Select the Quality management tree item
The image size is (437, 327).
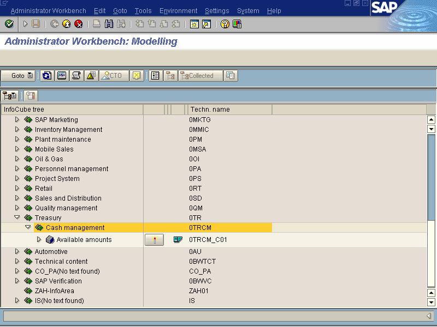point(66,208)
